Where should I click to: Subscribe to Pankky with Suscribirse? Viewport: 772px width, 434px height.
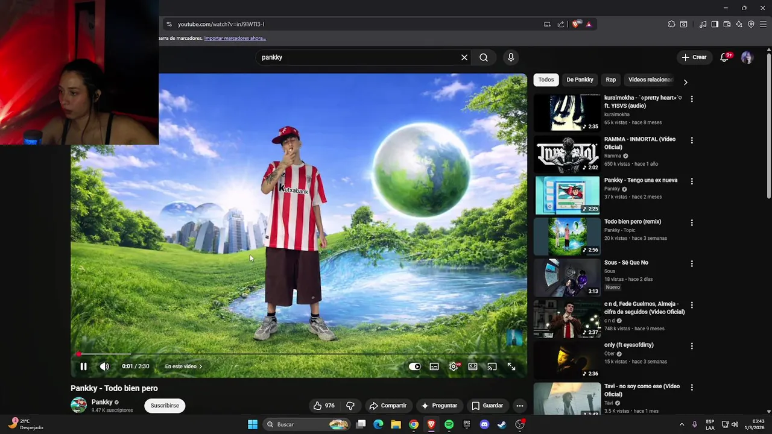165,406
